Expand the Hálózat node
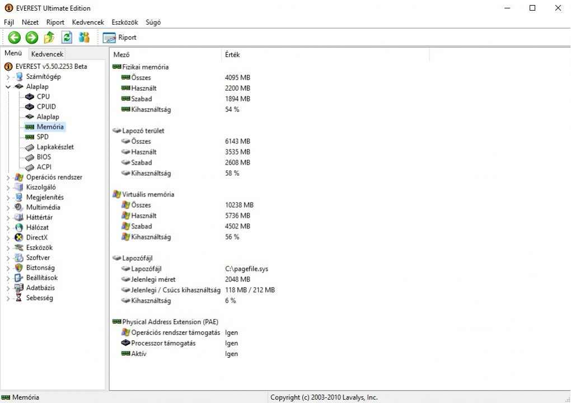571x403 pixels. (x=8, y=228)
